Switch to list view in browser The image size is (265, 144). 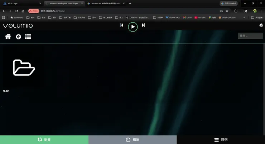coord(28,37)
